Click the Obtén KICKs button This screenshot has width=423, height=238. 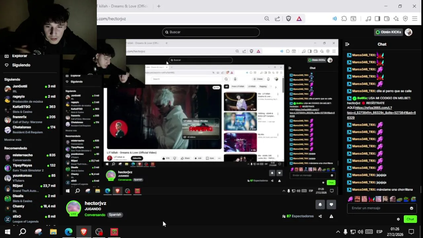(389, 32)
